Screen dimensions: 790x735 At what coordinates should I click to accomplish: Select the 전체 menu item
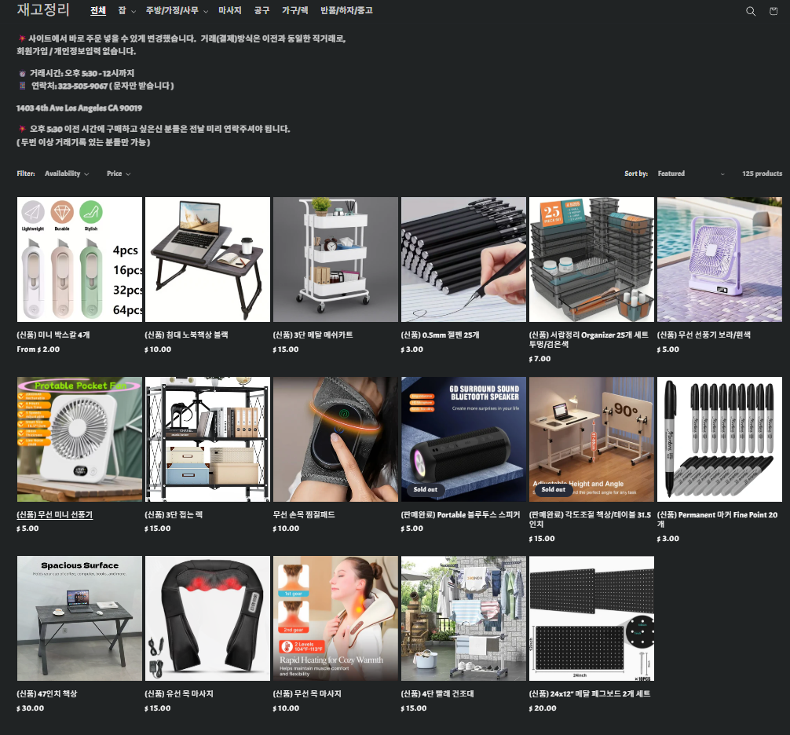pos(98,11)
